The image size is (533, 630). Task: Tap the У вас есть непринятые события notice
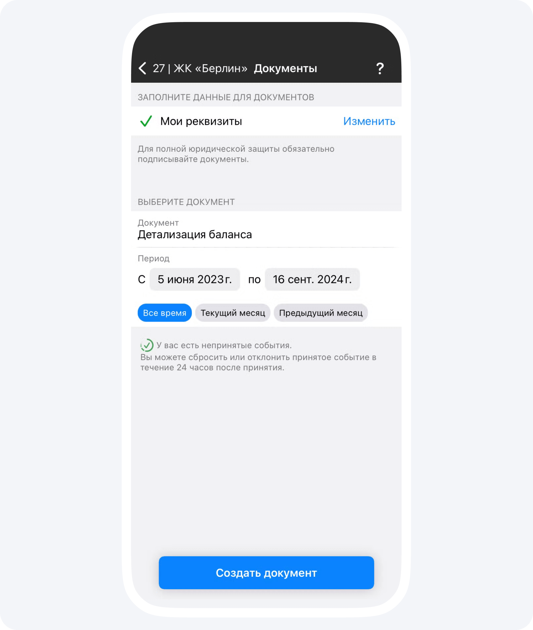224,345
